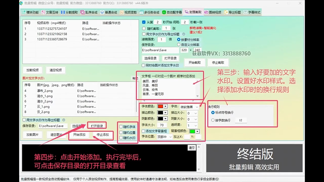
Task: Click help icon beside top 用文字水印作为导出标题
Action: coord(184,34)
